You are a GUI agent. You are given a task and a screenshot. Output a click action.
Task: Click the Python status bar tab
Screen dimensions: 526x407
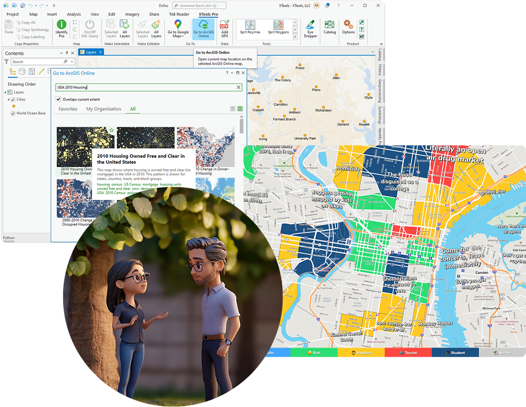(8, 238)
